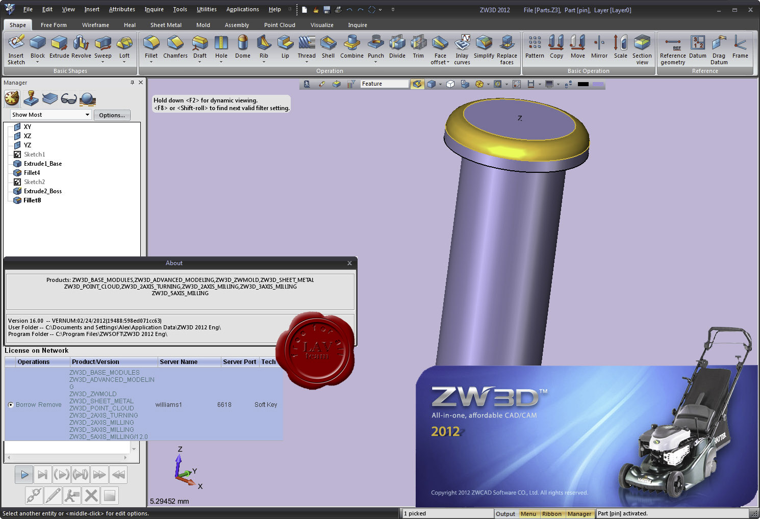Click the Datum tool
The width and height of the screenshot is (760, 519).
tap(698, 46)
